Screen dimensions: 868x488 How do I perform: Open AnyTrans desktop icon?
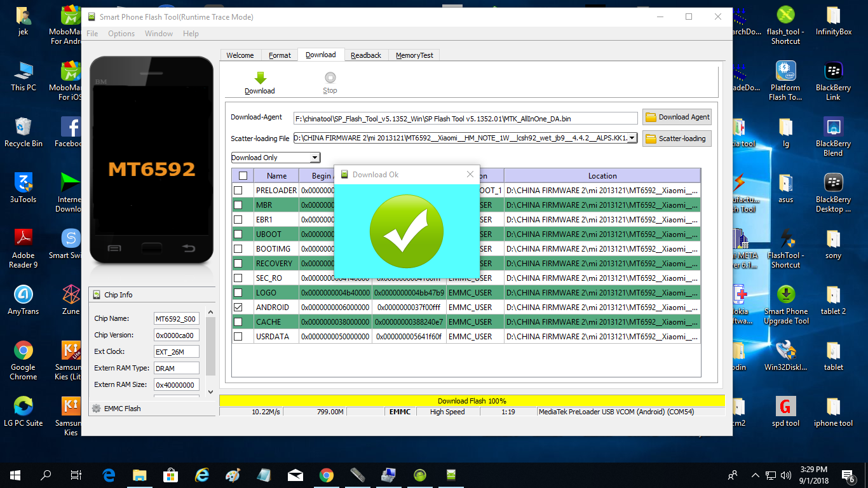coord(24,300)
